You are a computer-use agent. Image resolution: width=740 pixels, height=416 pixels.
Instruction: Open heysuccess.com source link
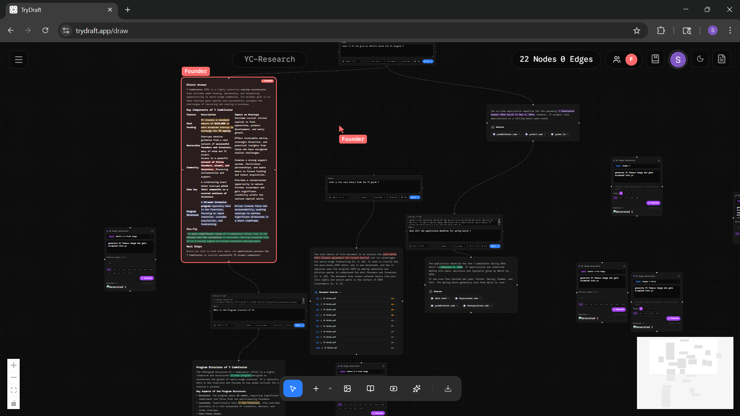(x=468, y=298)
